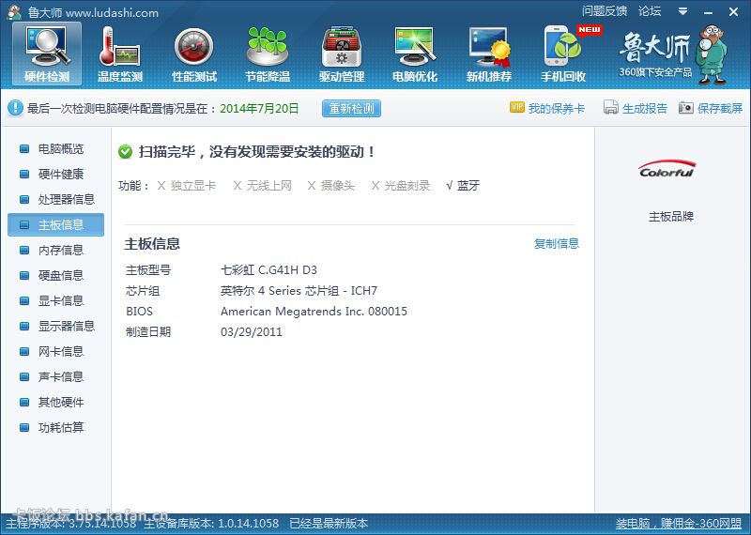
Task: Click 生成报告 to generate report
Action: click(645, 108)
